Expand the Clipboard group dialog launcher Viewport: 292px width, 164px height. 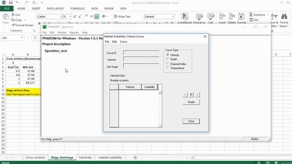point(34,31)
